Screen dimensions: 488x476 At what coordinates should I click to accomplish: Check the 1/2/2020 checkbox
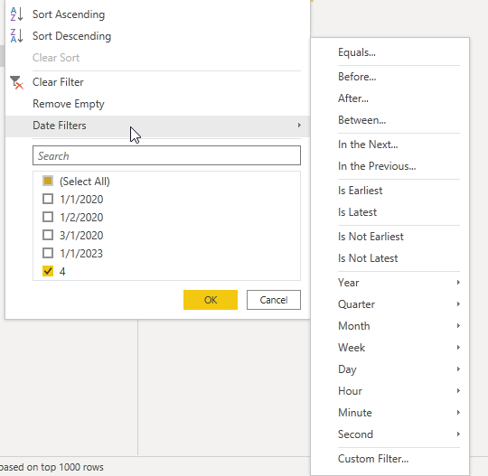pos(48,217)
